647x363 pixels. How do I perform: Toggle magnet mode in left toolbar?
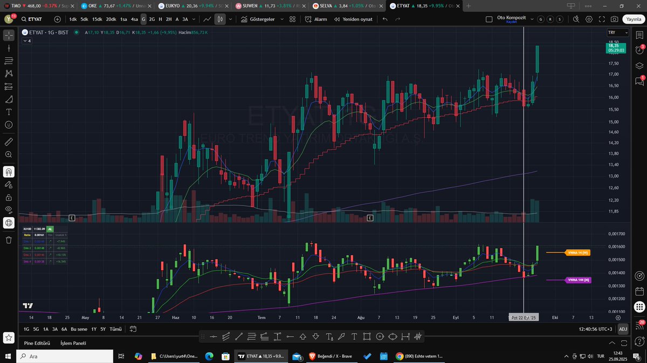9,172
